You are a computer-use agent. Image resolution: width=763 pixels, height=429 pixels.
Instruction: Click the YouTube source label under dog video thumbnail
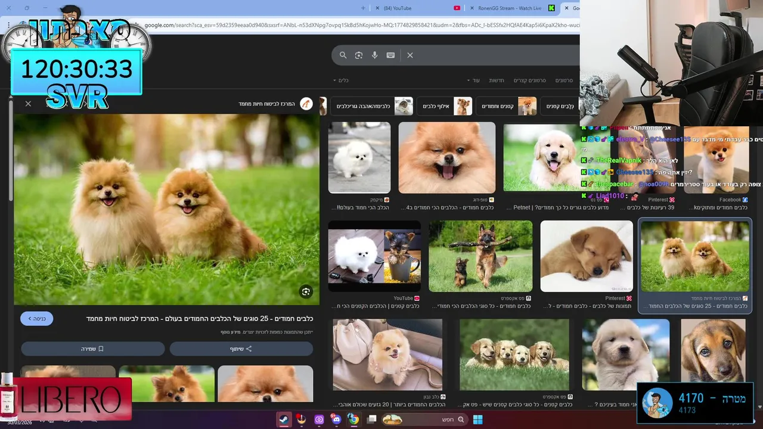(407, 298)
